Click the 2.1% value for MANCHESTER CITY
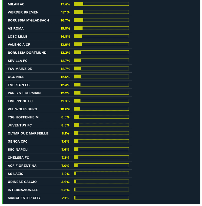The image size is (202, 206). tap(65, 198)
